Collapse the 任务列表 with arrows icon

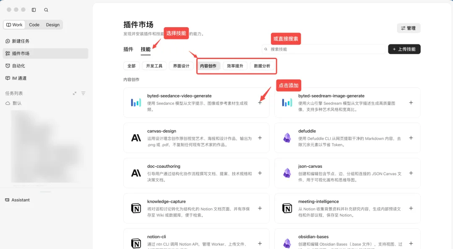(x=75, y=93)
